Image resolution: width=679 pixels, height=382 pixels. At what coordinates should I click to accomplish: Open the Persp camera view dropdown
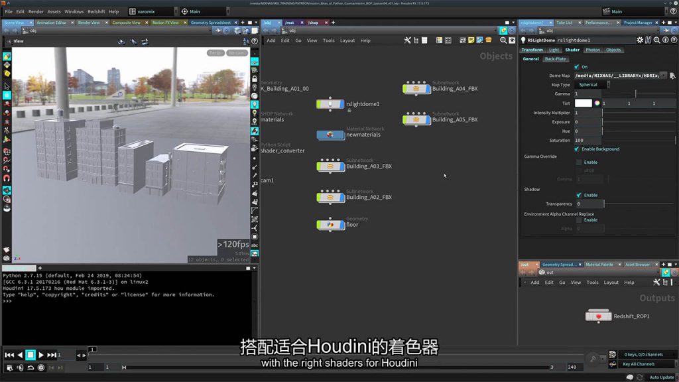[x=216, y=53]
